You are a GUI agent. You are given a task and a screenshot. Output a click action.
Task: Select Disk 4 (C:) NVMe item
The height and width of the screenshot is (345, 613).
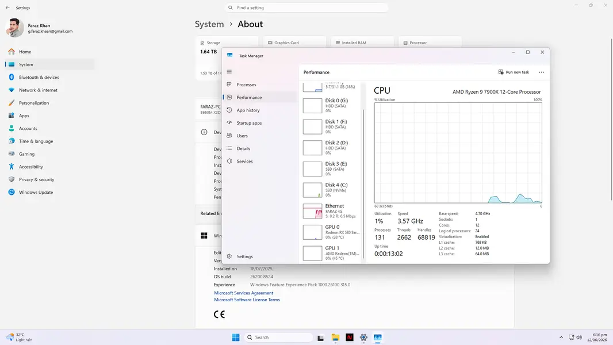click(x=331, y=190)
